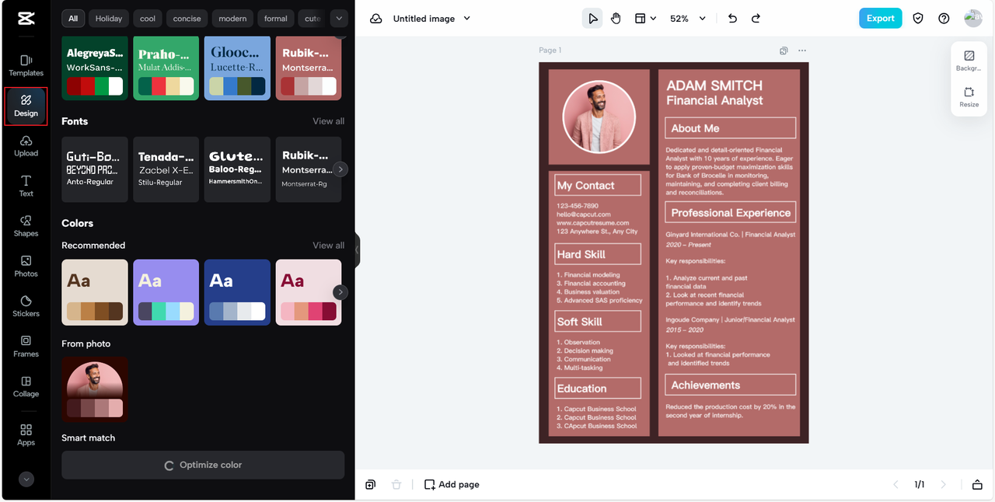This screenshot has width=995, height=502.
Task: Duplicate Page 1 icon
Action: pos(784,51)
